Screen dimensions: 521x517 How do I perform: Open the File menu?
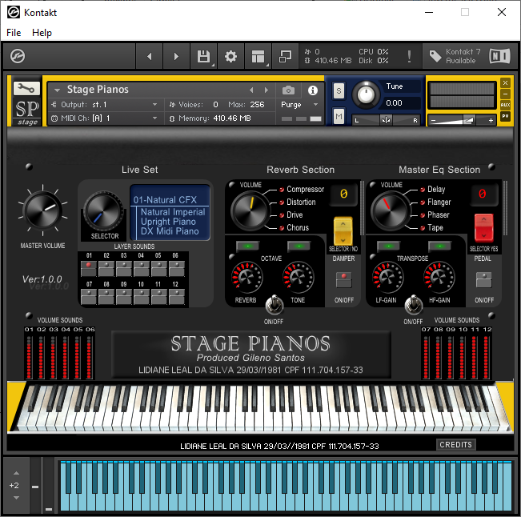14,33
